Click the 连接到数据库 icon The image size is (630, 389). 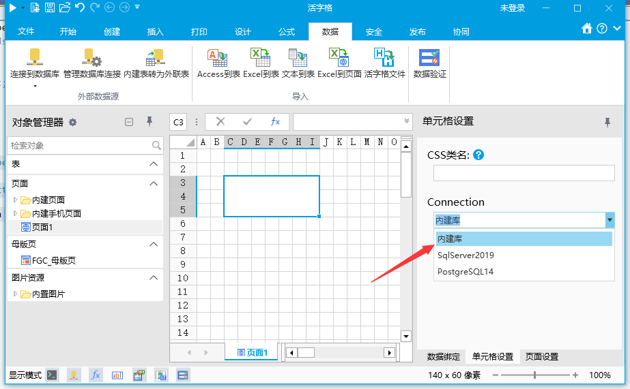click(35, 57)
